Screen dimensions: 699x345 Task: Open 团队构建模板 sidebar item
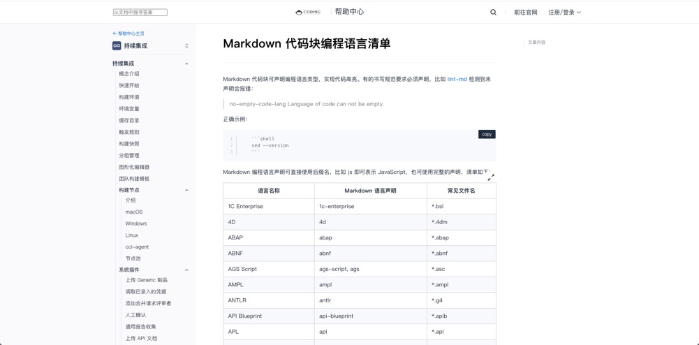pos(134,179)
